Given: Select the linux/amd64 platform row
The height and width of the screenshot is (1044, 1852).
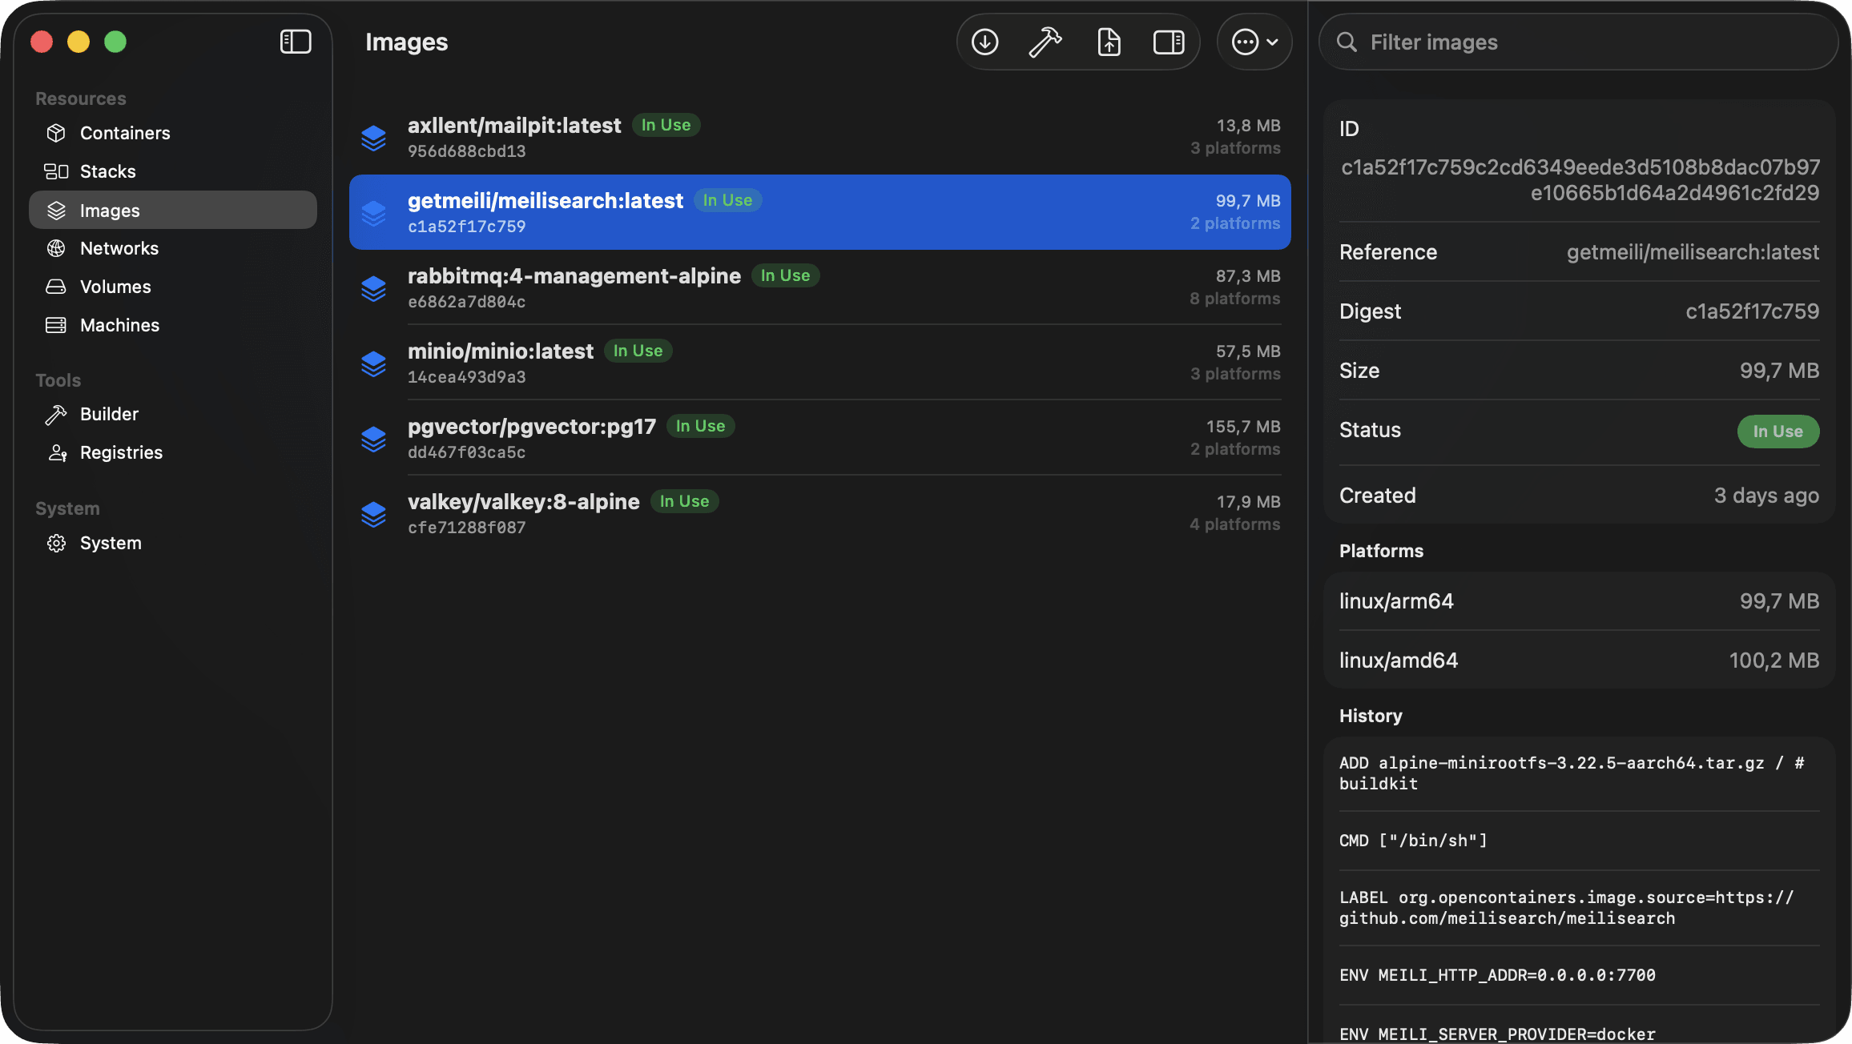Looking at the screenshot, I should coord(1580,661).
